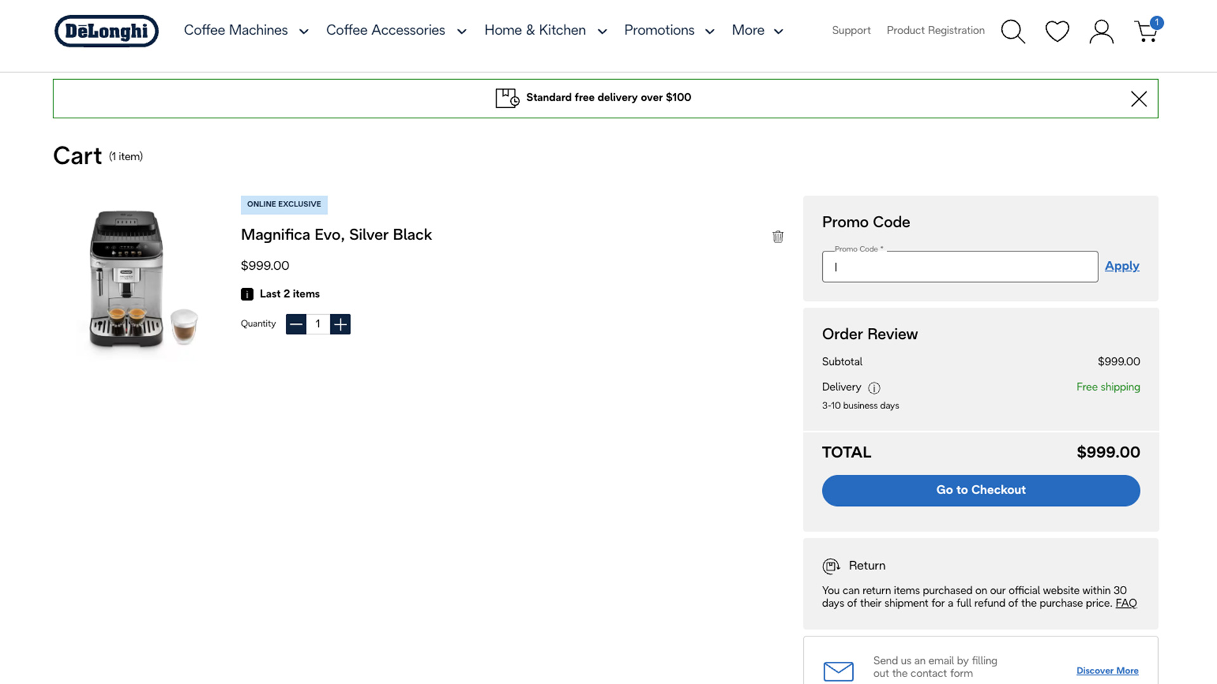Screen dimensions: 1217x684
Task: Click the DeLonghi logo
Action: 106,31
